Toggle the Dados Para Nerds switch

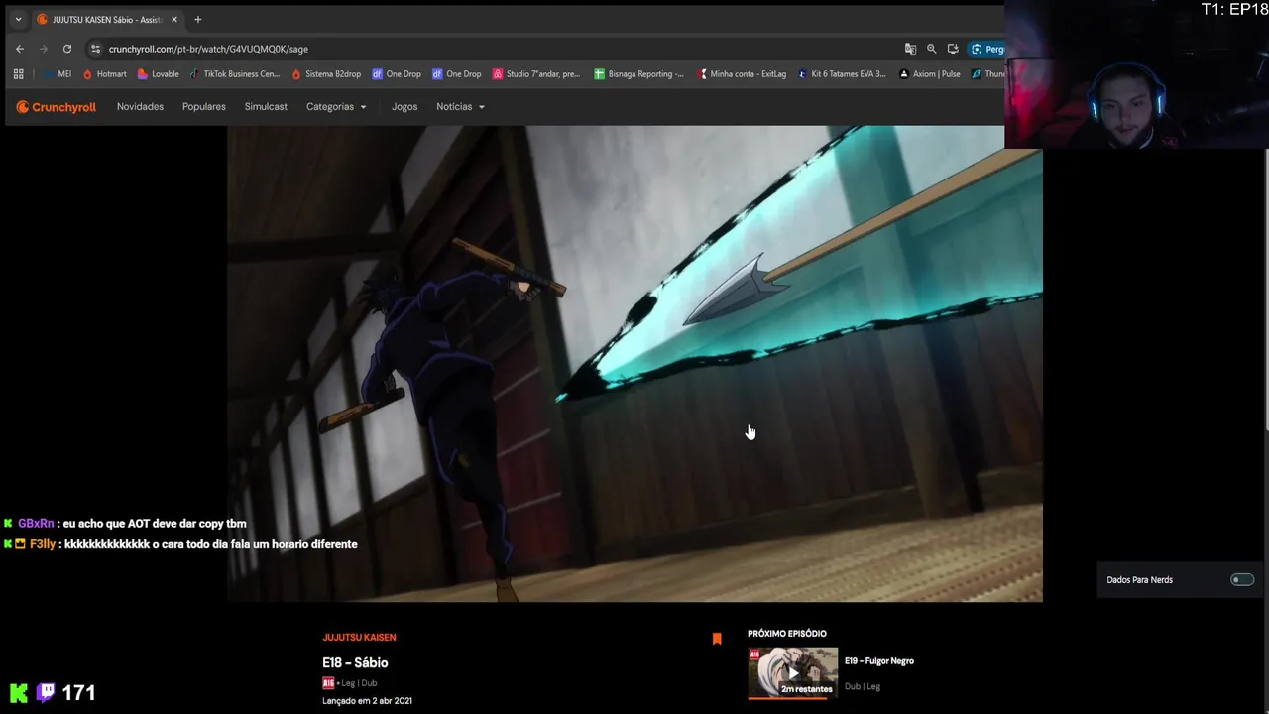[x=1242, y=580]
